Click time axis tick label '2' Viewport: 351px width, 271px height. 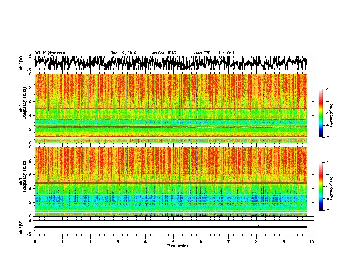(x=90, y=241)
